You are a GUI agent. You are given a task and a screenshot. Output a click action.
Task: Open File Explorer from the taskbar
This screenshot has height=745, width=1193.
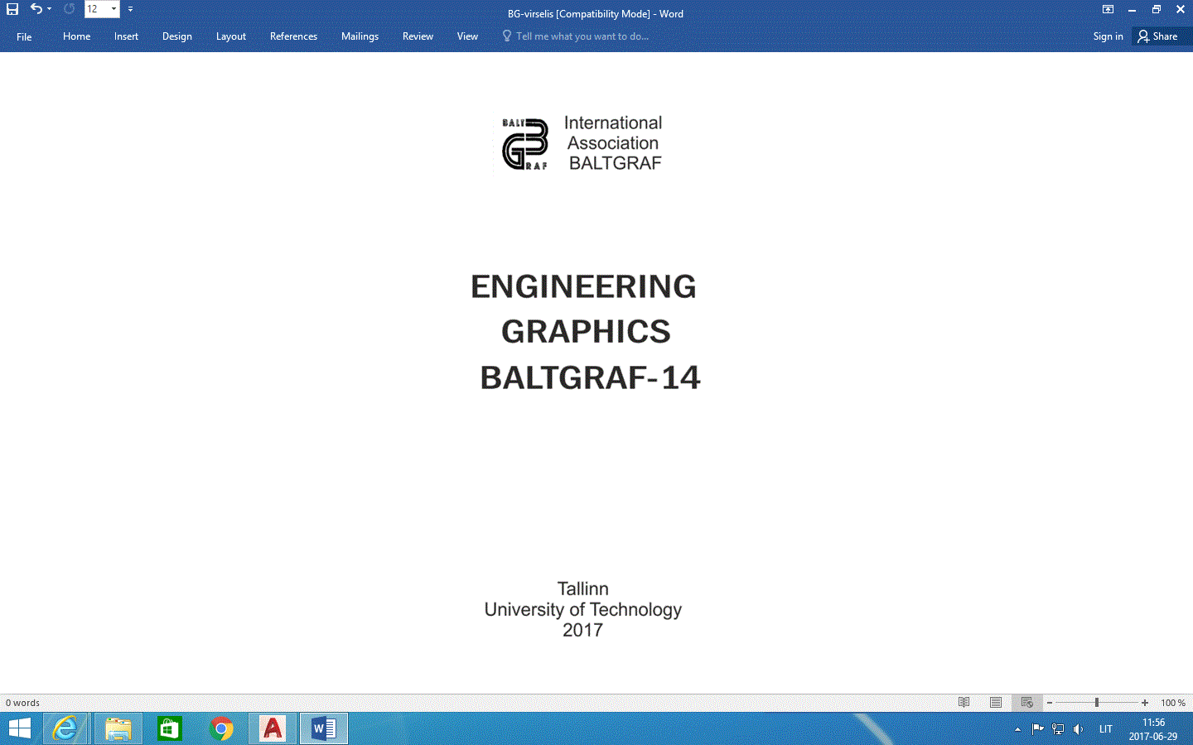coord(118,728)
